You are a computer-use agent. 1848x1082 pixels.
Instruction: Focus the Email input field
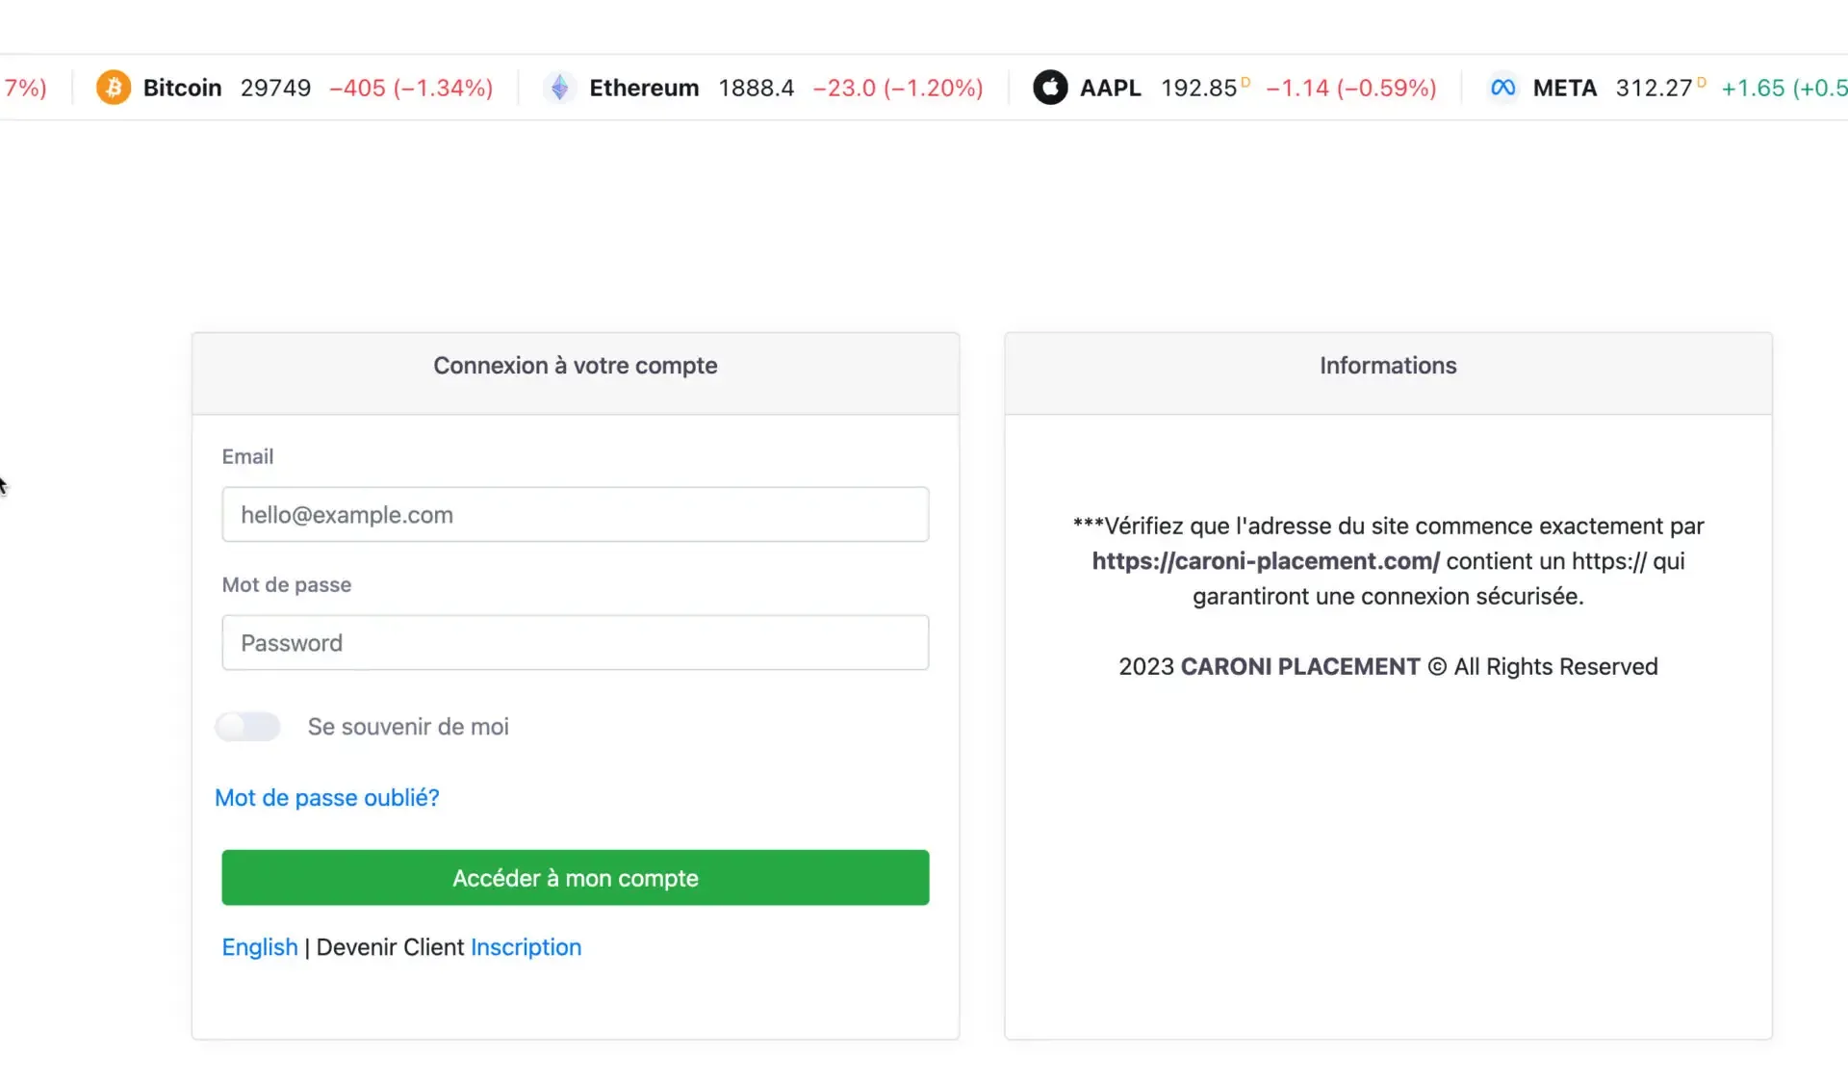point(576,514)
